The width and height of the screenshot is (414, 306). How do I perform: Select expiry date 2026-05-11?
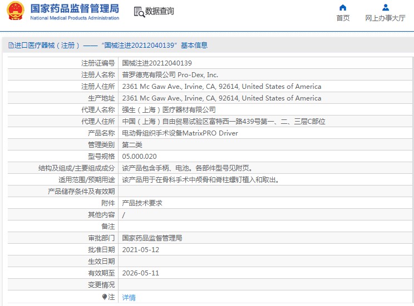[140, 273]
